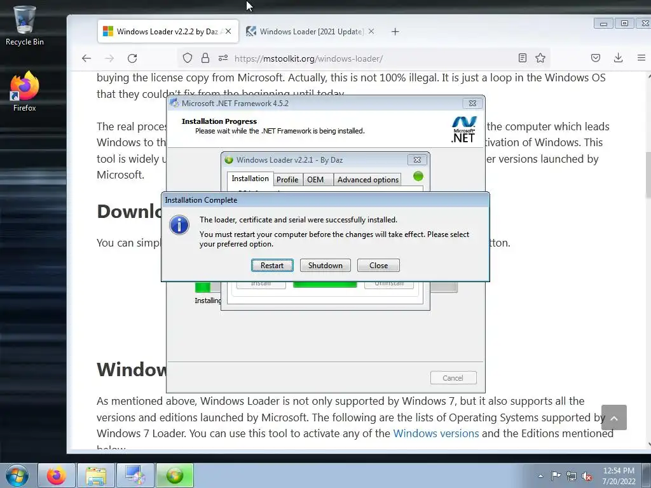The height and width of the screenshot is (488, 651).
Task: Click the green status indicator in Windows Loader
Action: tap(418, 177)
